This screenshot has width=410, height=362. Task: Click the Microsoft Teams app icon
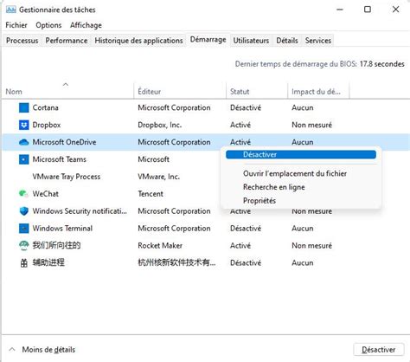click(23, 159)
